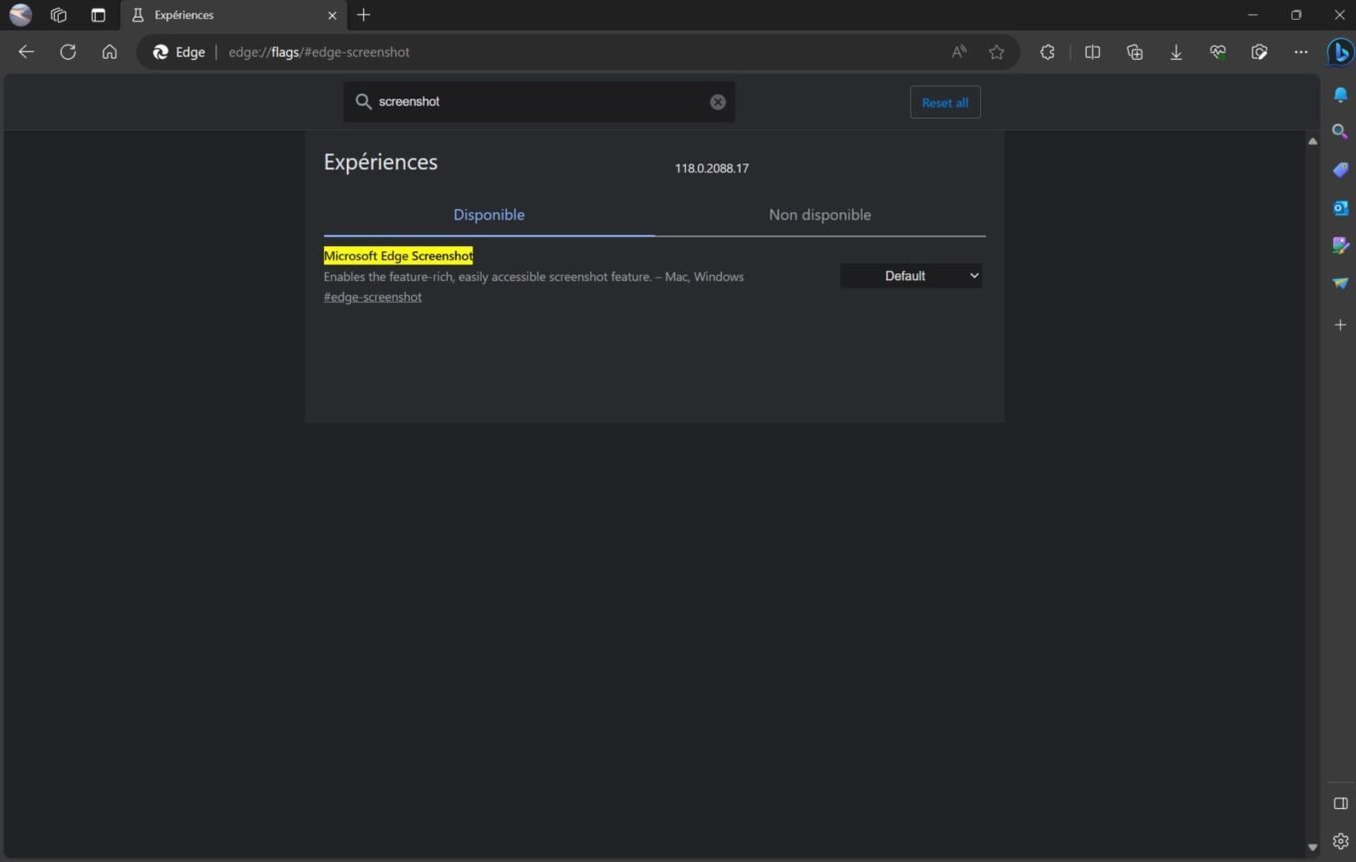Click the scrollbar up arrow
The width and height of the screenshot is (1356, 862).
click(1312, 142)
